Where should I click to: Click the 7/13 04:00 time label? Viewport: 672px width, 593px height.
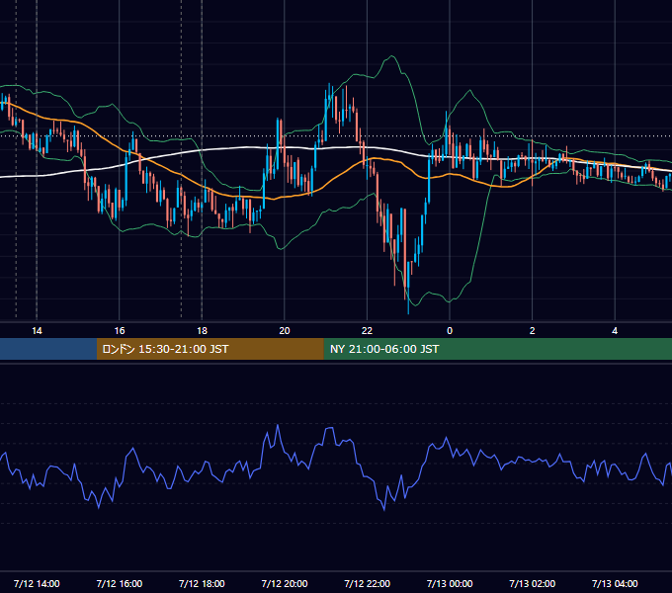click(615, 583)
